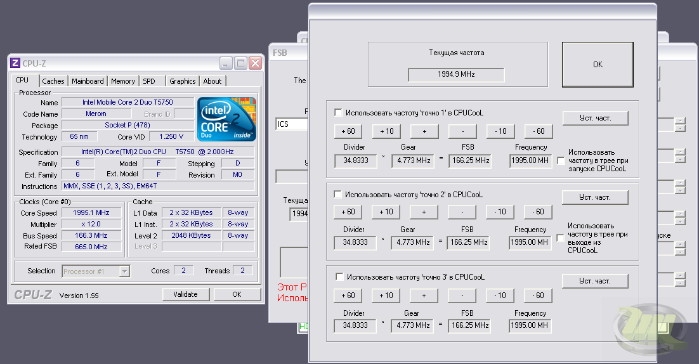Click the Gear field in frequency 1 group

pos(414,161)
